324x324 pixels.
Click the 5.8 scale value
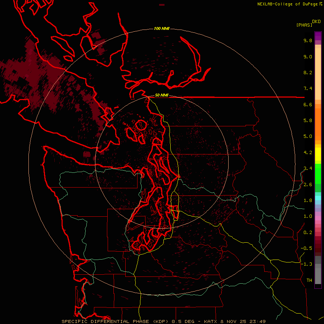[308, 121]
